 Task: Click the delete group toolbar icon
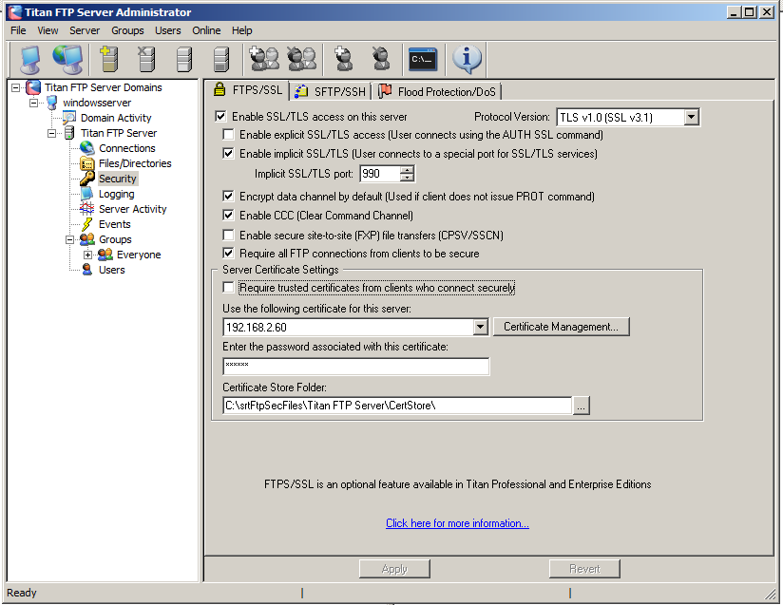[x=302, y=59]
